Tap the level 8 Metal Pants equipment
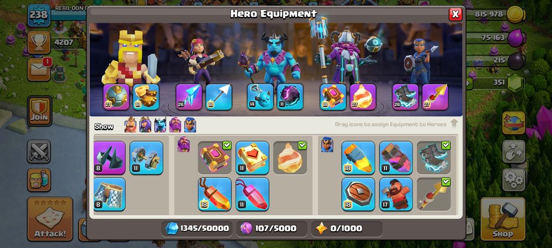This screenshot has height=248, width=552. point(110,194)
